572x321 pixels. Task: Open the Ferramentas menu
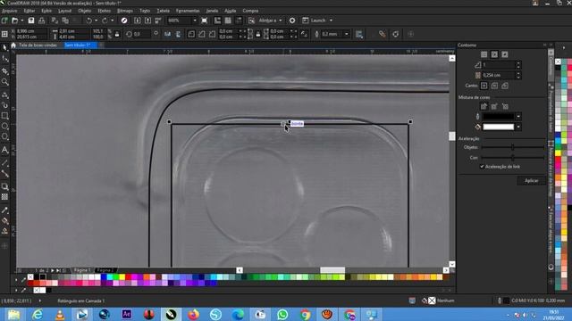click(188, 11)
